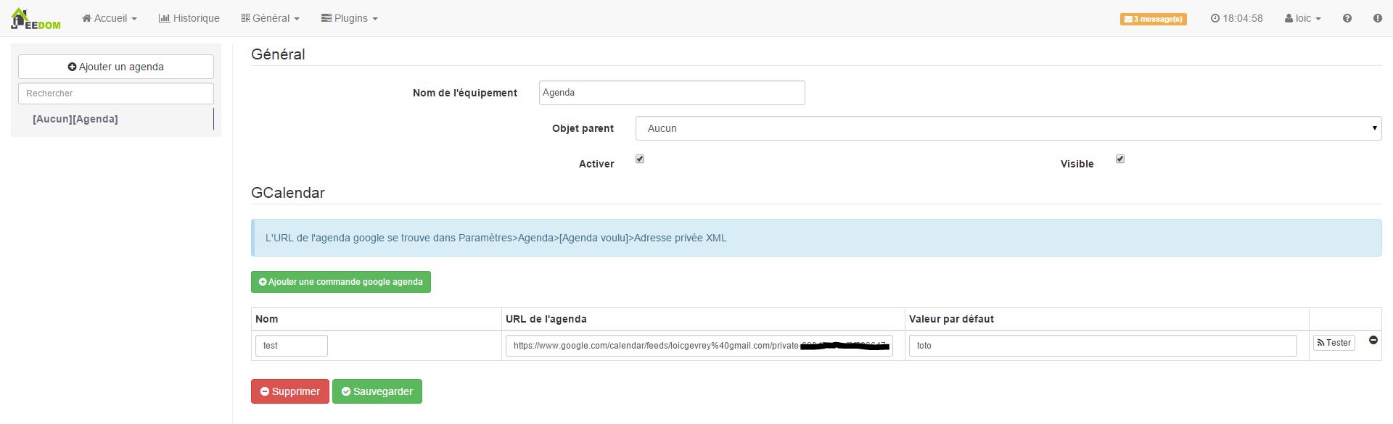
Task: Toggle the Visible checkbox
Action: coord(1120,159)
